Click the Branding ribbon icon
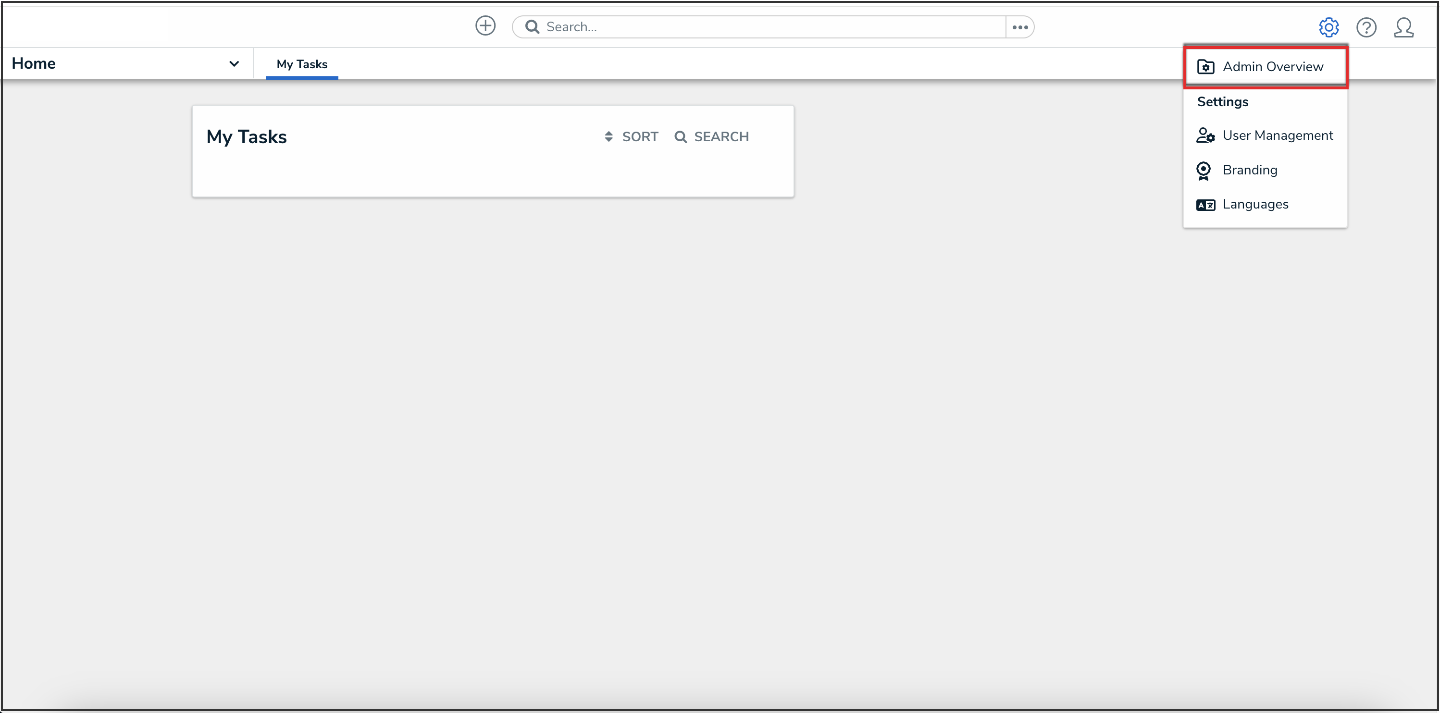Viewport: 1440px width, 713px height. click(1204, 171)
